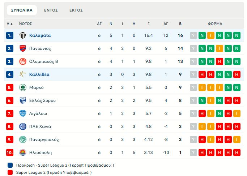Click the Ηλιούπολη team logo
Viewport: 247px width, 176px height.
coord(23,153)
